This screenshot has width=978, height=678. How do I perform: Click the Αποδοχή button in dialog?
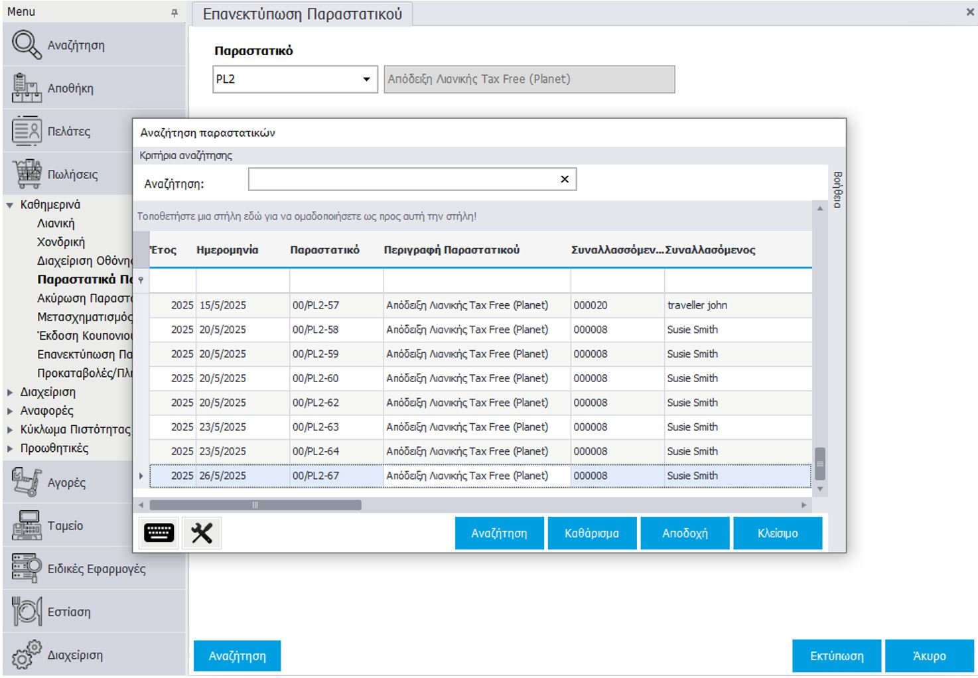(685, 533)
